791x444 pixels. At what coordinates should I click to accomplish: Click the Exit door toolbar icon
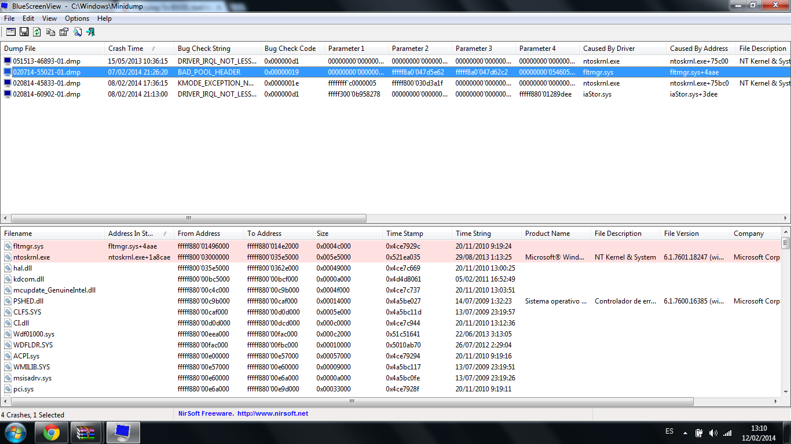91,32
